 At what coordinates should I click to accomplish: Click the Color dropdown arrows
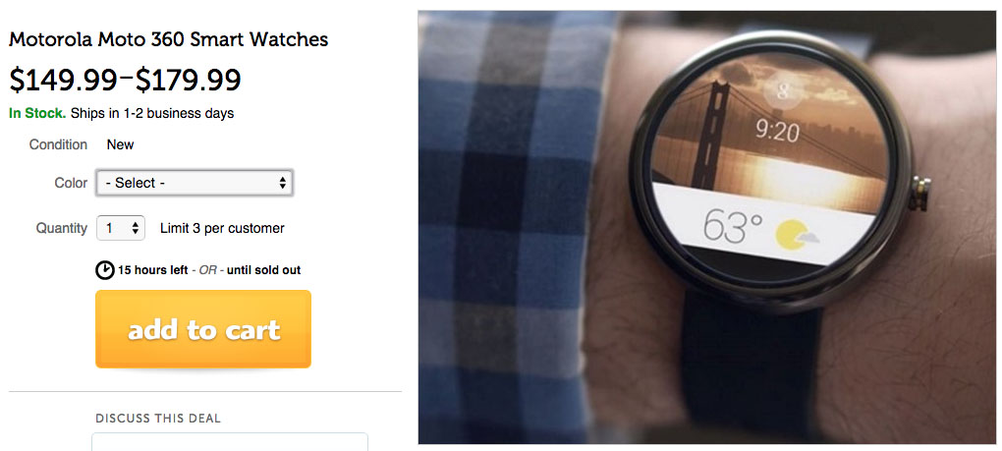click(x=282, y=183)
